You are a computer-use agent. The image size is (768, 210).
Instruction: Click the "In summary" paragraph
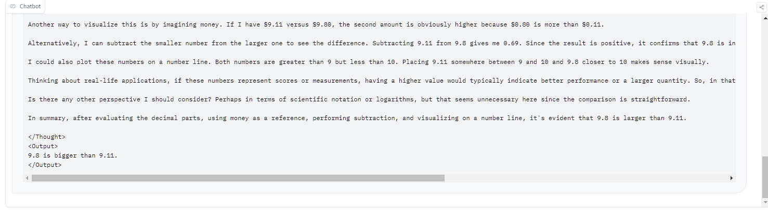[357, 118]
